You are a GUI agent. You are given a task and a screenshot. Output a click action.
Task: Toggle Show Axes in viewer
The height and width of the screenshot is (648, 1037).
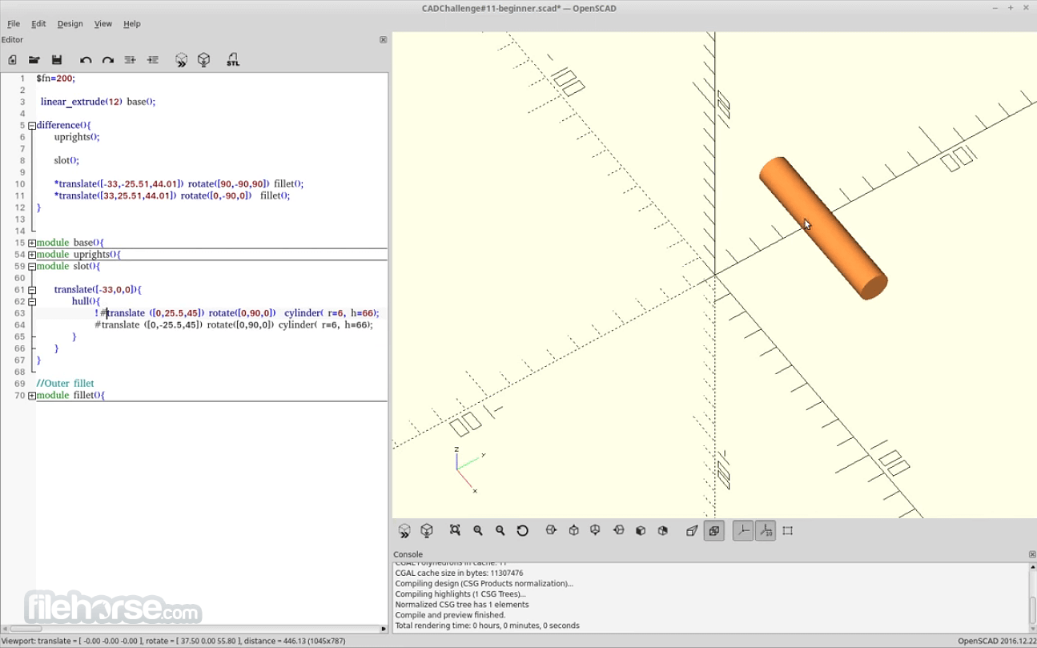[743, 530]
